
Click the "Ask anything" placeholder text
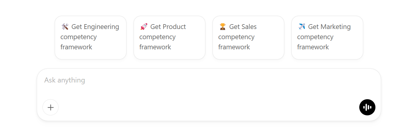coord(65,80)
